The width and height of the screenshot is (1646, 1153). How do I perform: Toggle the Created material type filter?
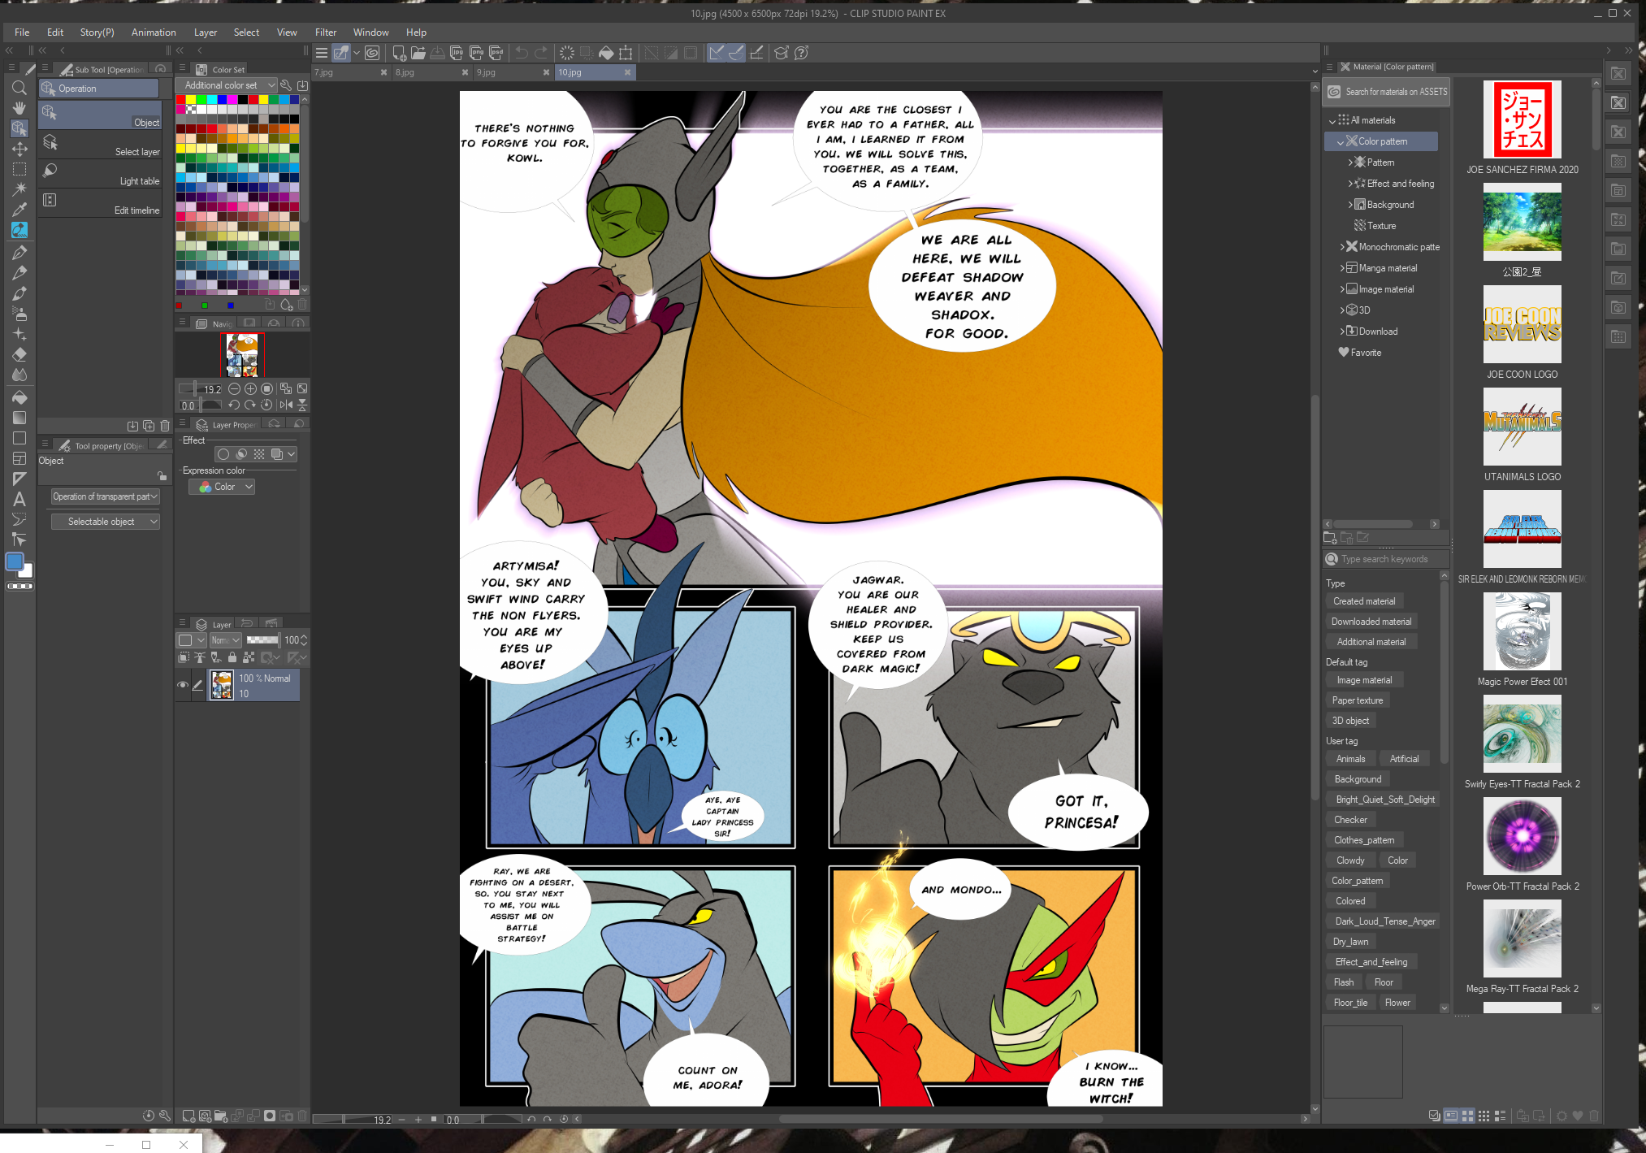coord(1364,601)
